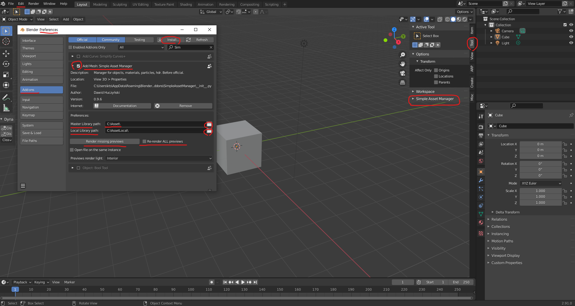This screenshot has width=575, height=306.
Task: Expand Delta Transform section
Action: click(x=507, y=212)
